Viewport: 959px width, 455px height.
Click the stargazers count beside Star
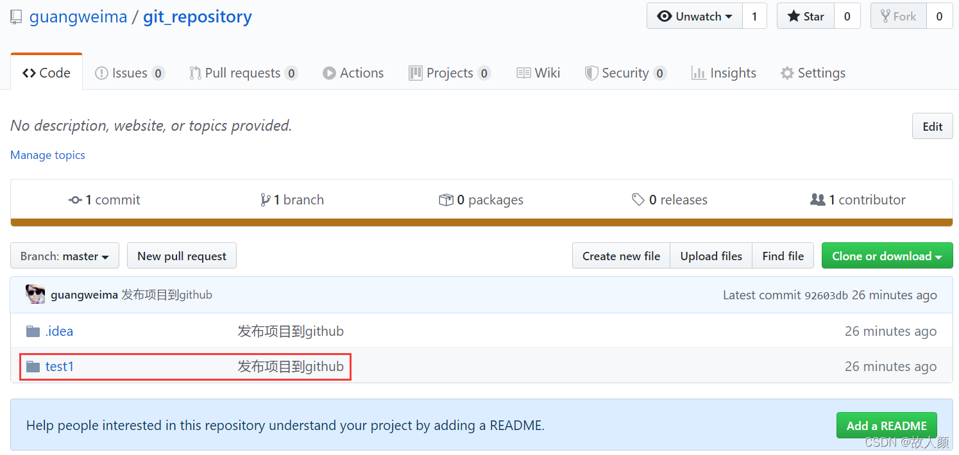[x=847, y=17]
